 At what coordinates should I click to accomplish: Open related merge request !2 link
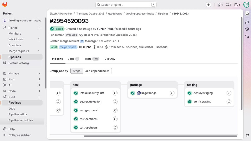pyautogui.click(x=82, y=41)
